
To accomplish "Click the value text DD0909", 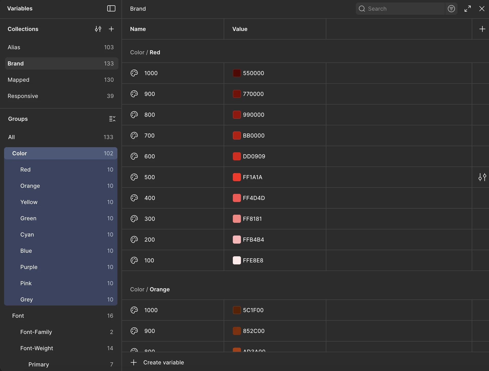I will point(254,156).
